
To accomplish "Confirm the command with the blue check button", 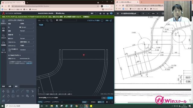I will click(x=110, y=98).
